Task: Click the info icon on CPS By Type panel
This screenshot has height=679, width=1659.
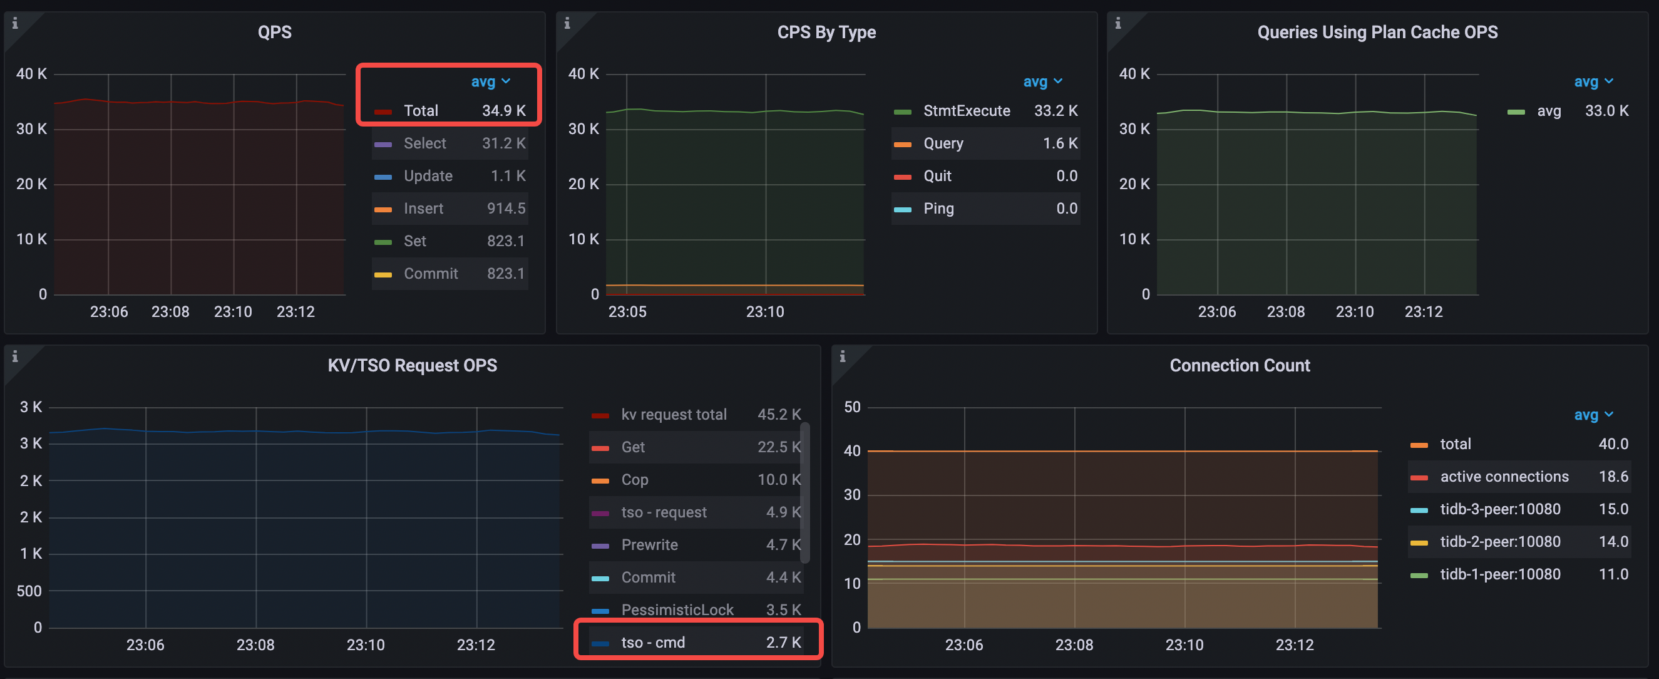Action: point(567,23)
